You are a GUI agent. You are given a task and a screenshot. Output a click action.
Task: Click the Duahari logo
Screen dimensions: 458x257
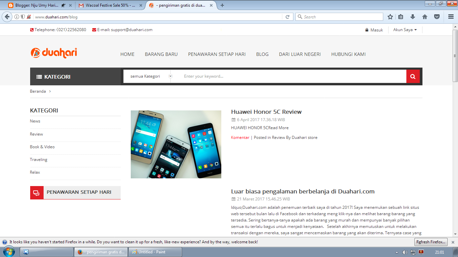54,53
